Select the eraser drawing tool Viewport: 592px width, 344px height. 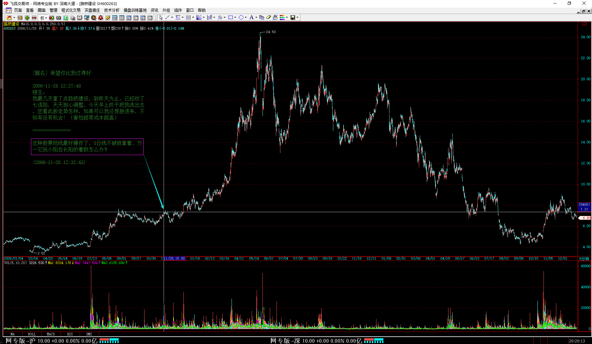[x=269, y=18]
